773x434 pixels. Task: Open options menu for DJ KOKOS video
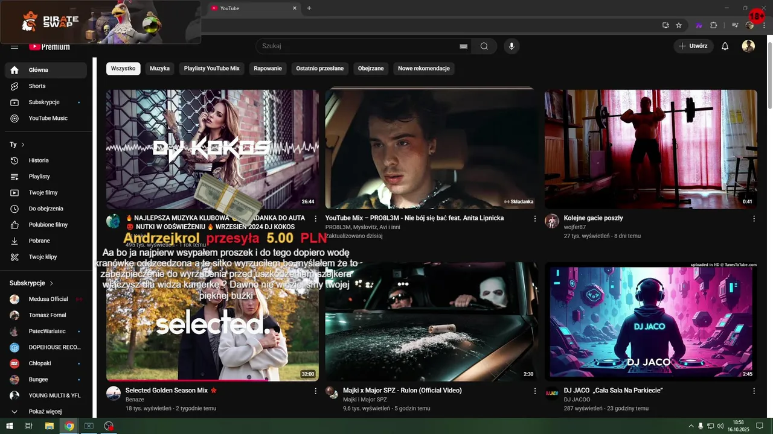(315, 218)
